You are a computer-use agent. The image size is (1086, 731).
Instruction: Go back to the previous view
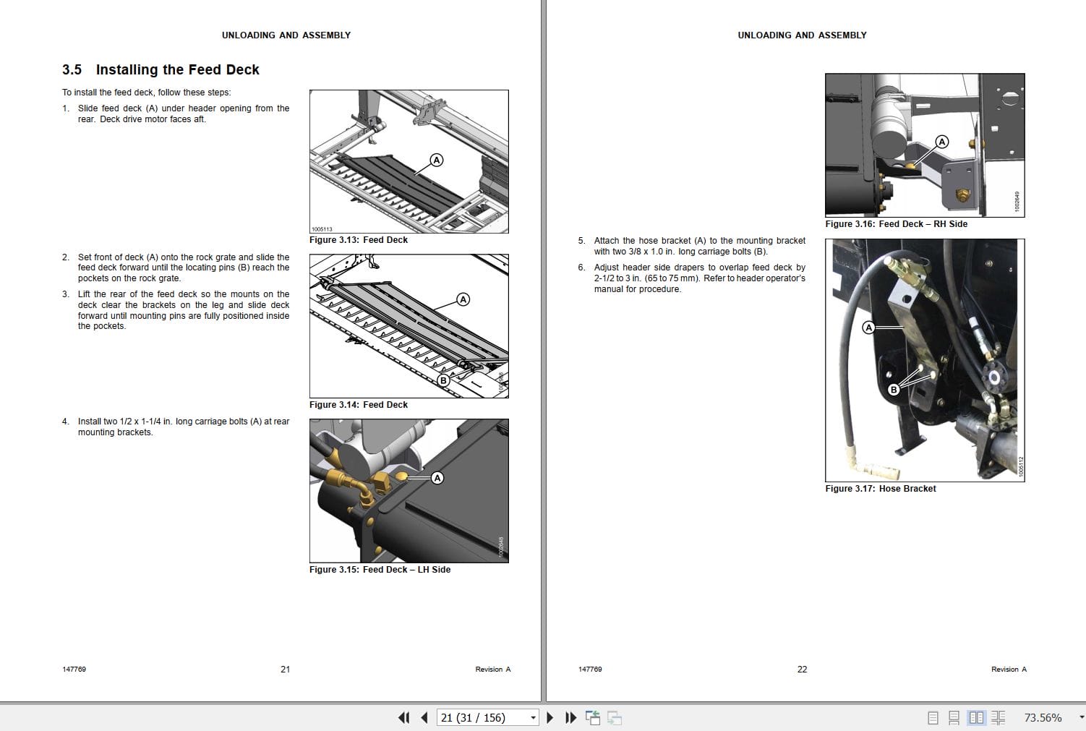(593, 717)
